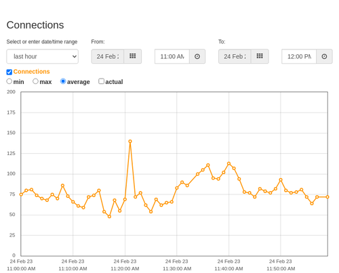The width and height of the screenshot is (339, 273).
Task: Click the 150 y-axis label
Action: (11, 133)
